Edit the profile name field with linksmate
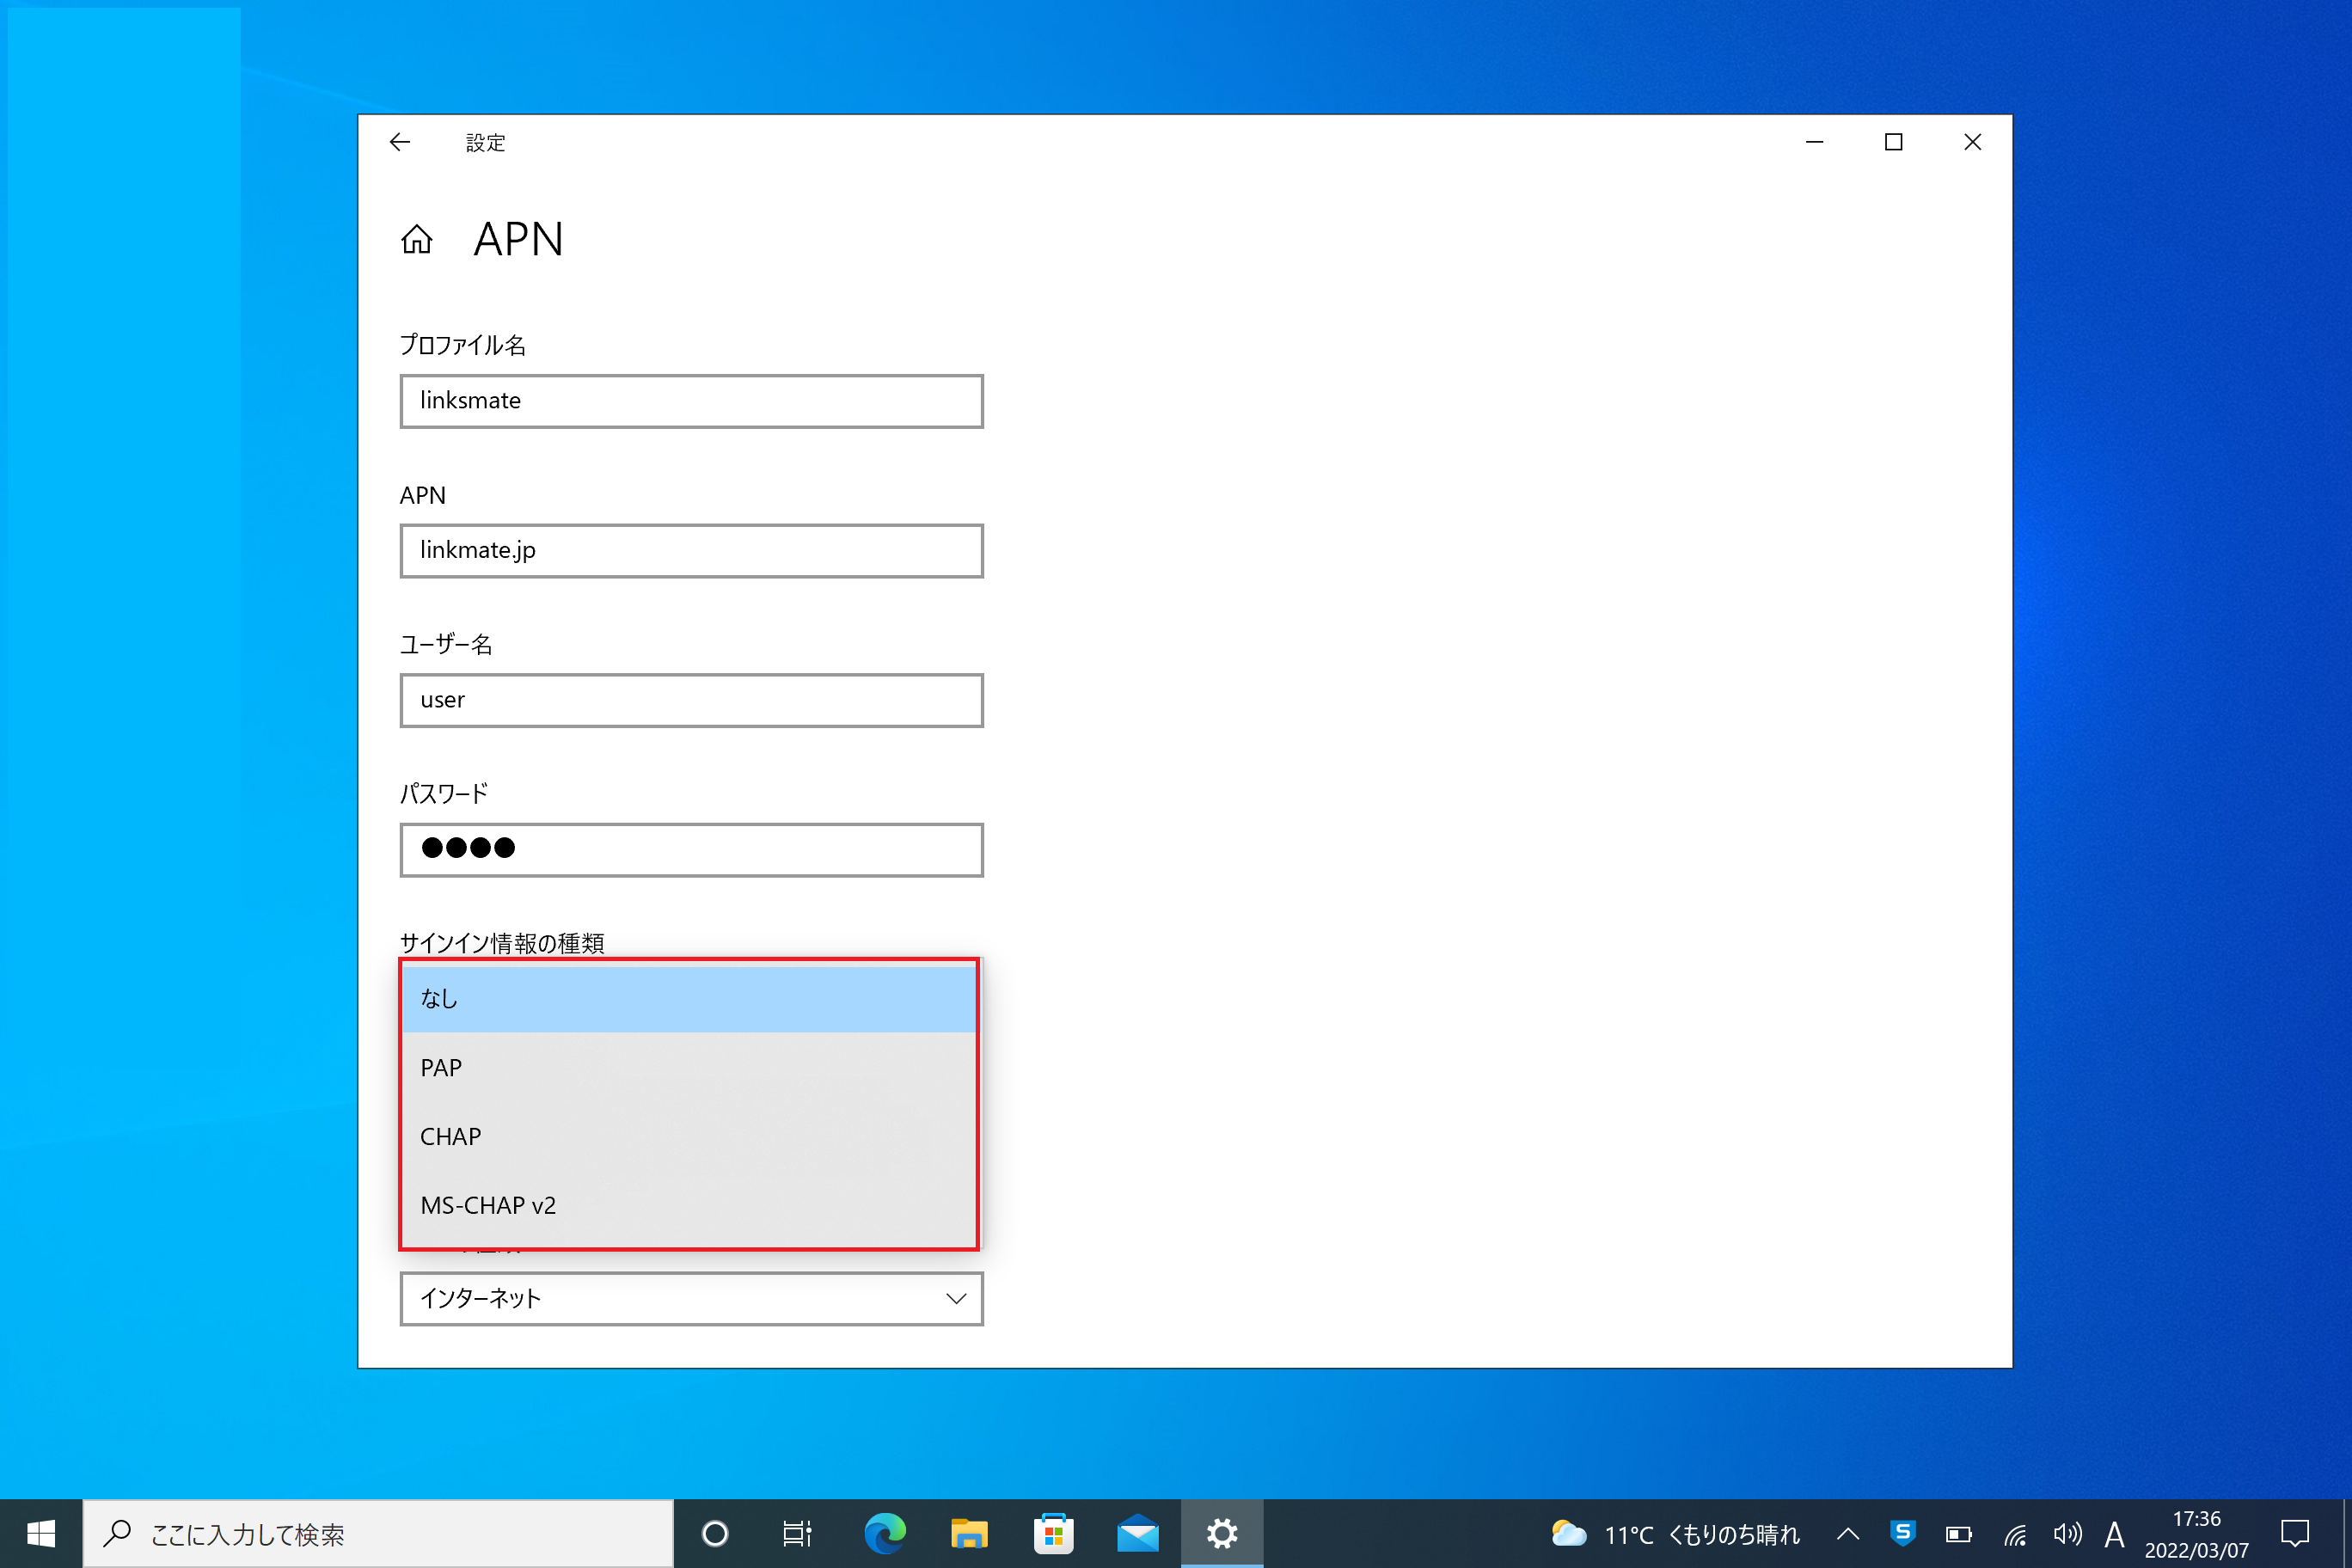 (692, 401)
